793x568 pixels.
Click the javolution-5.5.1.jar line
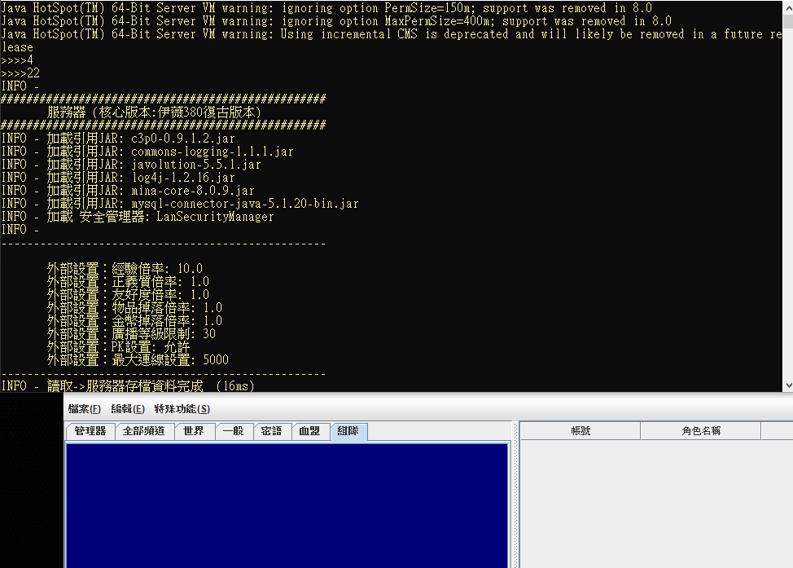(132, 165)
